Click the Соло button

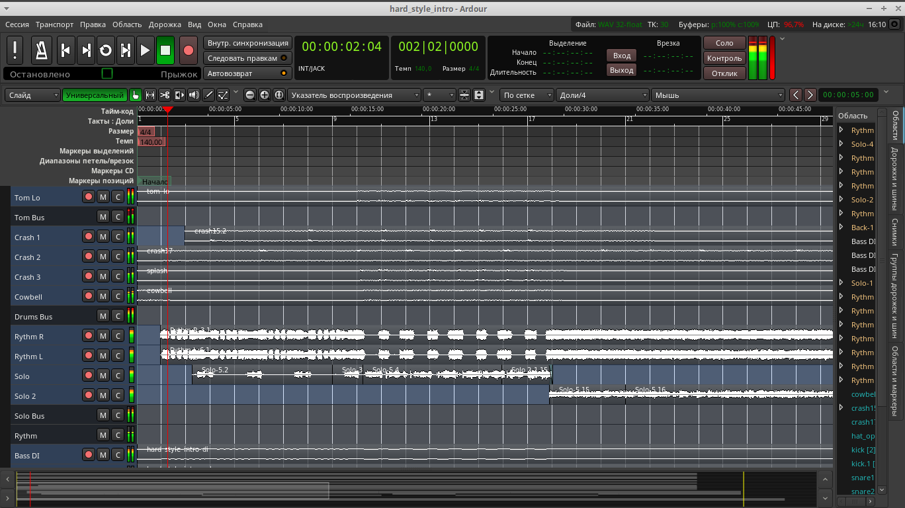tap(724, 43)
